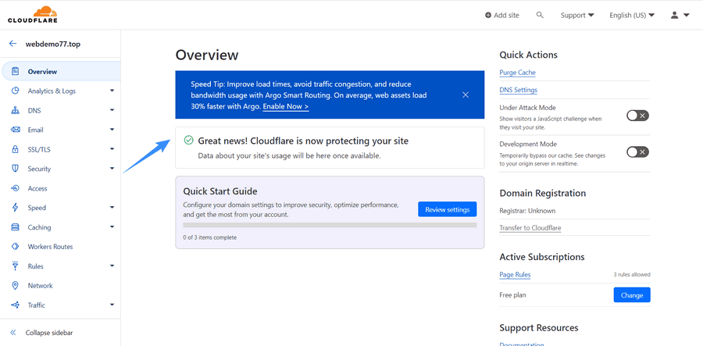
Task: Expand the DNS submenu arrow
Action: (112, 110)
